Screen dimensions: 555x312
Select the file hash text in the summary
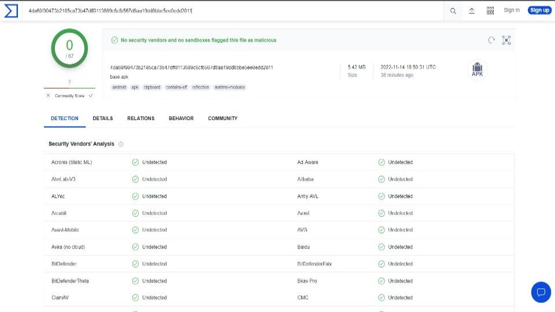tap(191, 67)
